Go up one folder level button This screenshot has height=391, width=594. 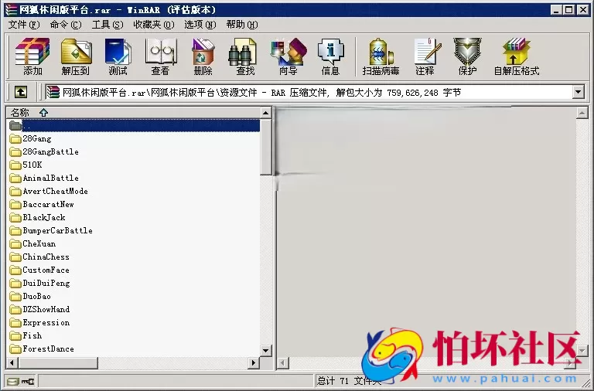21,92
